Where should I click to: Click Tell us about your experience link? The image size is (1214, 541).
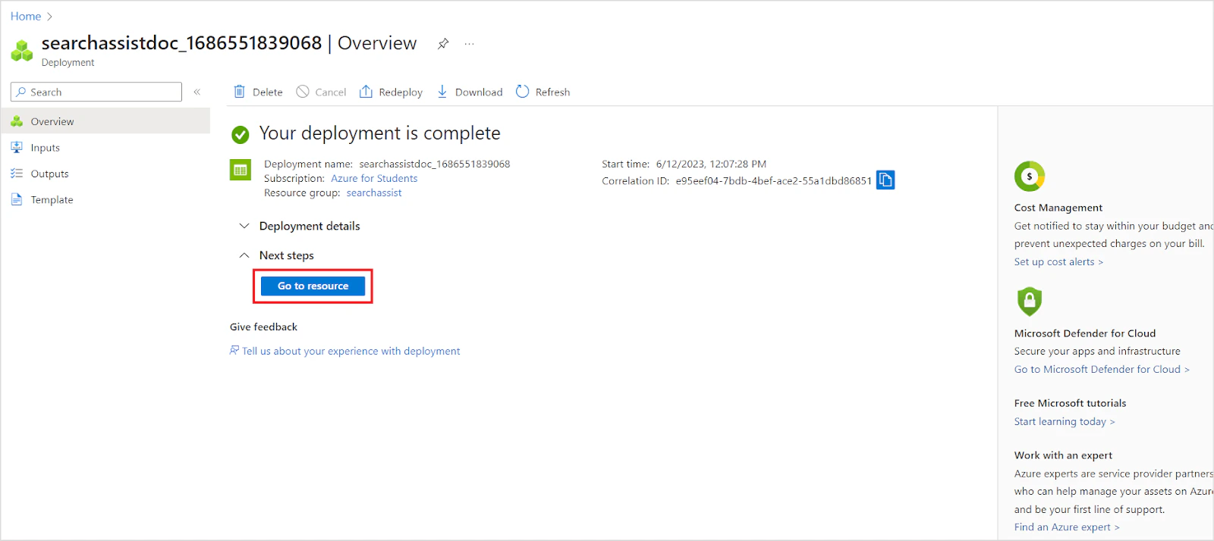(x=351, y=351)
